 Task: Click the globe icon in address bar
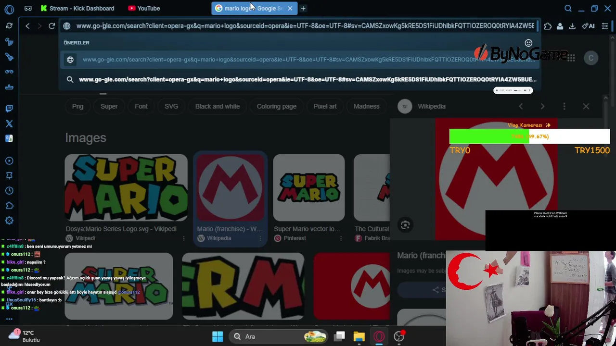67,26
